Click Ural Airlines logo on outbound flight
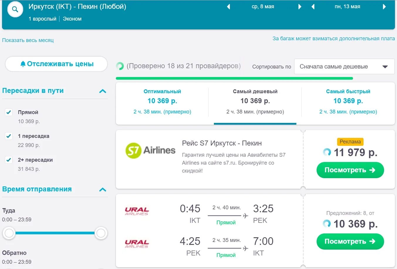This screenshot has width=397, height=269. click(137, 211)
